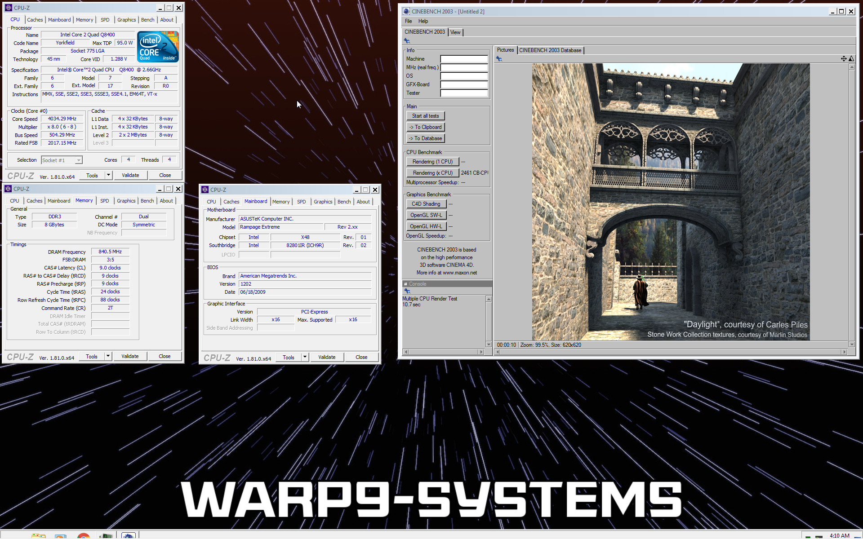Click the rendered Daylight castle picture
This screenshot has height=539, width=863.
pyautogui.click(x=671, y=202)
